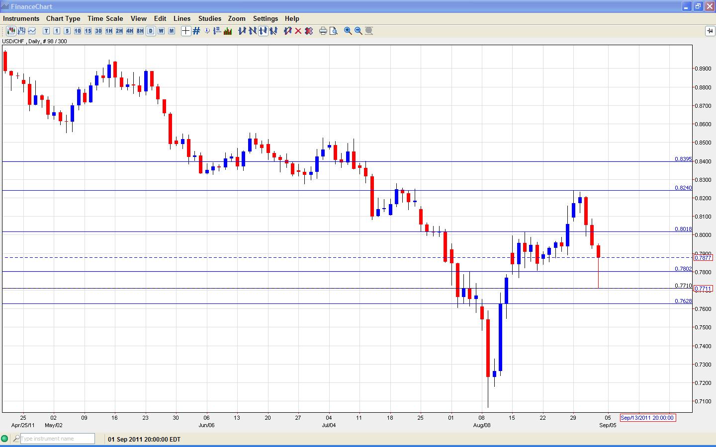Viewport: 716px width, 447px height.
Task: Zoom in with magnifier plus icon
Action: [348, 31]
